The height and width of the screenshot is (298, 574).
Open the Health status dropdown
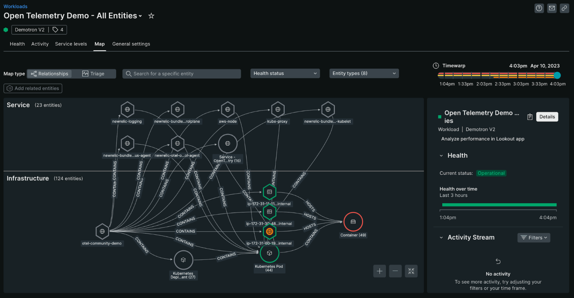pos(285,73)
